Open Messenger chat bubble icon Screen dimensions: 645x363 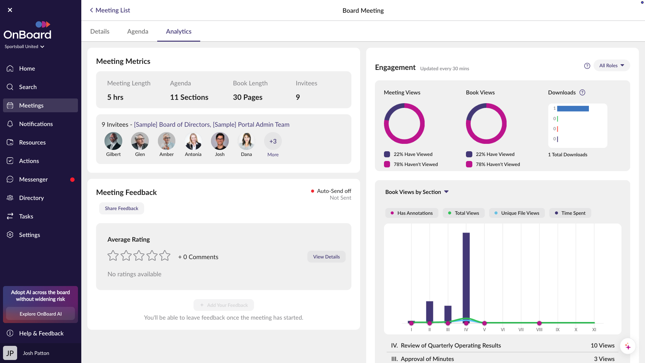10,179
